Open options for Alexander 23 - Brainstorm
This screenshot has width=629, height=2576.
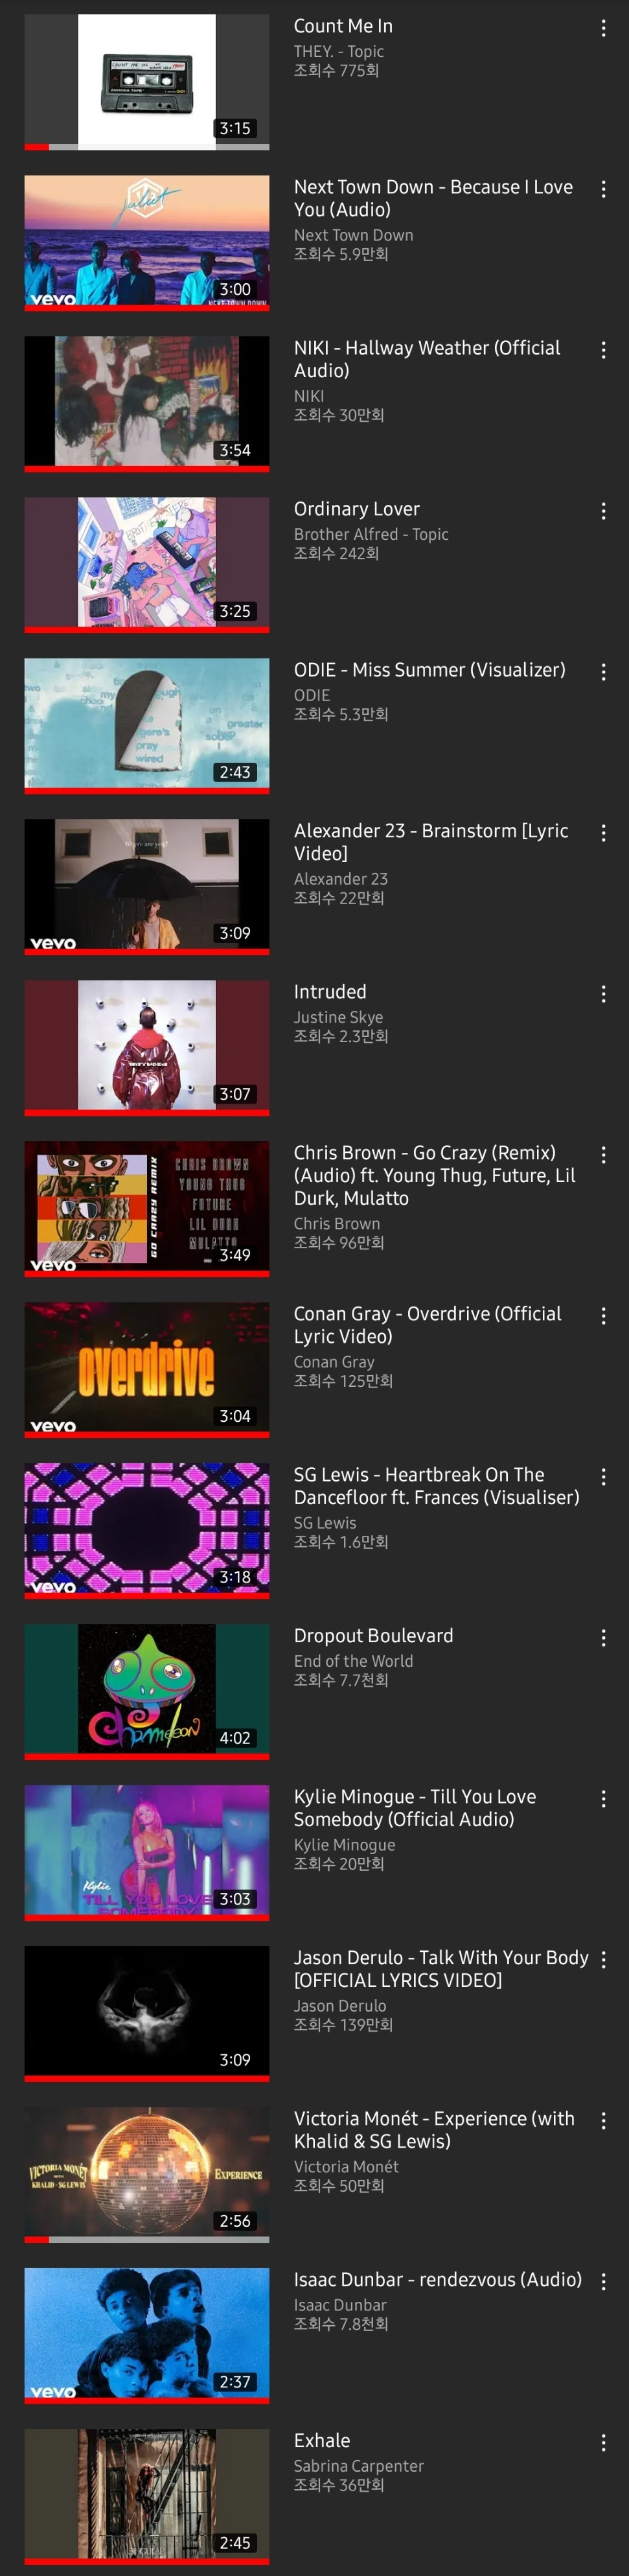pyautogui.click(x=603, y=833)
